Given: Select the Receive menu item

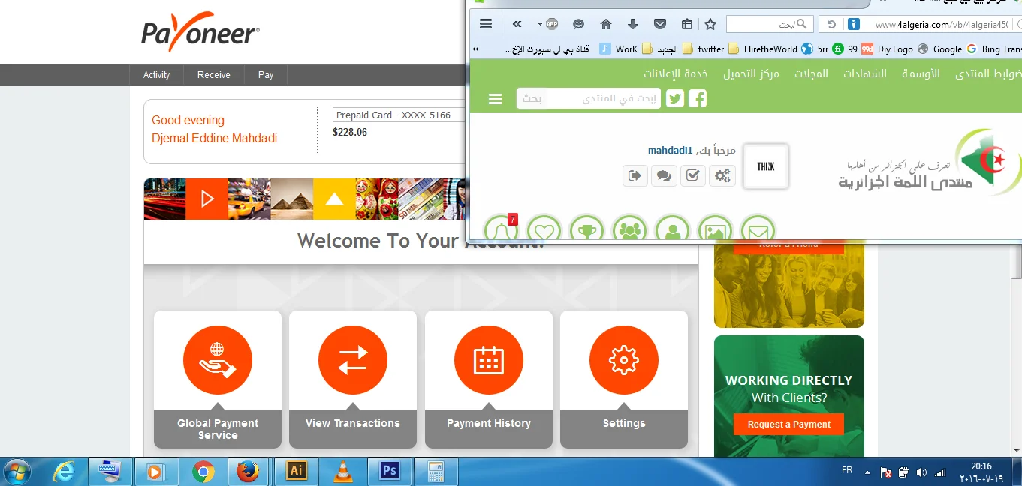Looking at the screenshot, I should (x=214, y=75).
